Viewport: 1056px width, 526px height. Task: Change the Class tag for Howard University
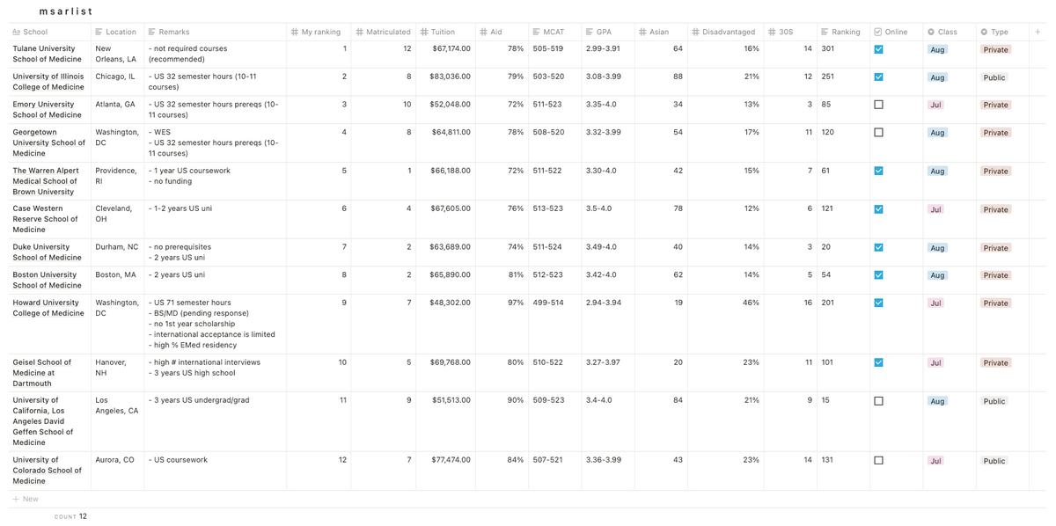coord(936,303)
